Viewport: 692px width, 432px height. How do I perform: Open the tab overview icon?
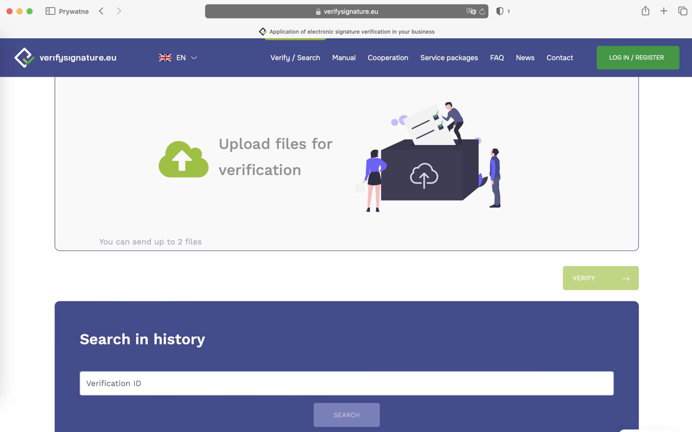682,11
